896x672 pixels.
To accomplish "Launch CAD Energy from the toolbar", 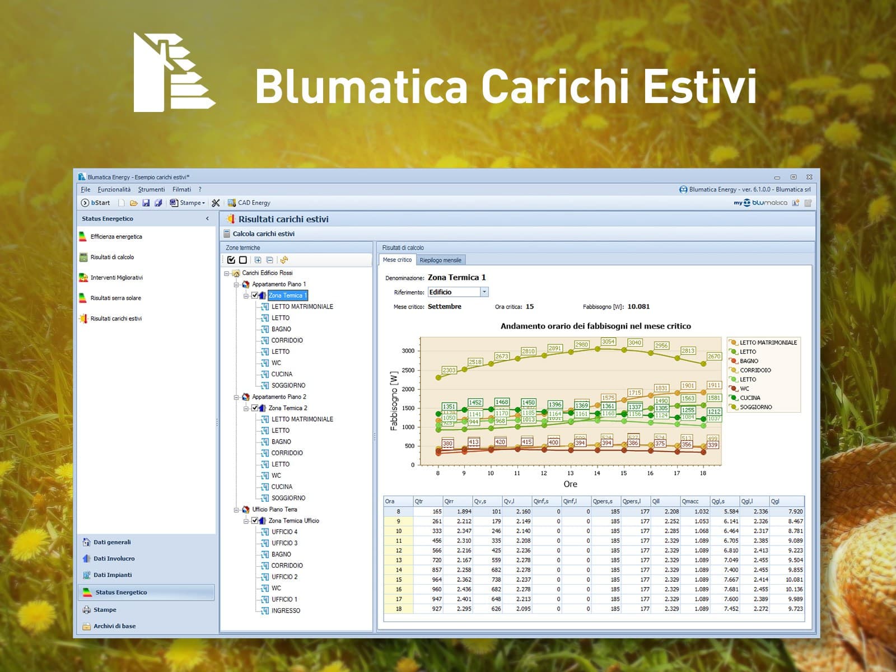I will pos(249,203).
